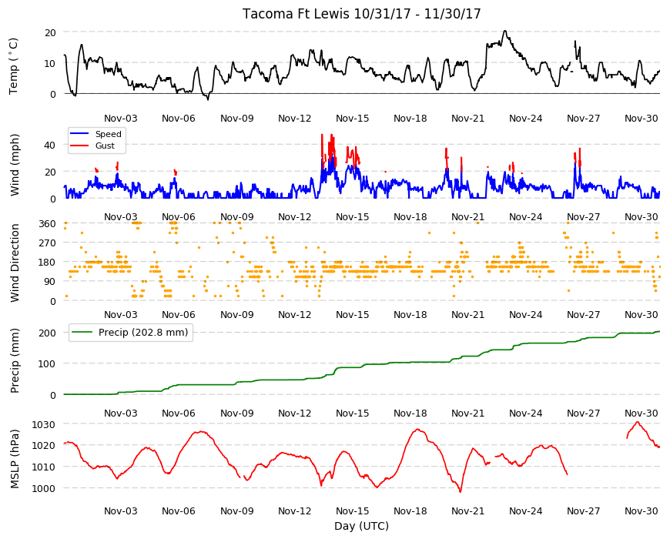Click the Wind (mph) axis label
Viewport: 670px width, 539px height.
tap(15, 165)
